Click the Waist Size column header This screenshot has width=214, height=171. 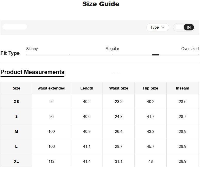click(118, 88)
